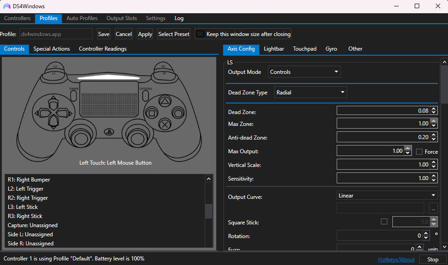The width and height of the screenshot is (448, 265).
Task: Open the Output Curve dropdown set to Linear
Action: click(386, 195)
